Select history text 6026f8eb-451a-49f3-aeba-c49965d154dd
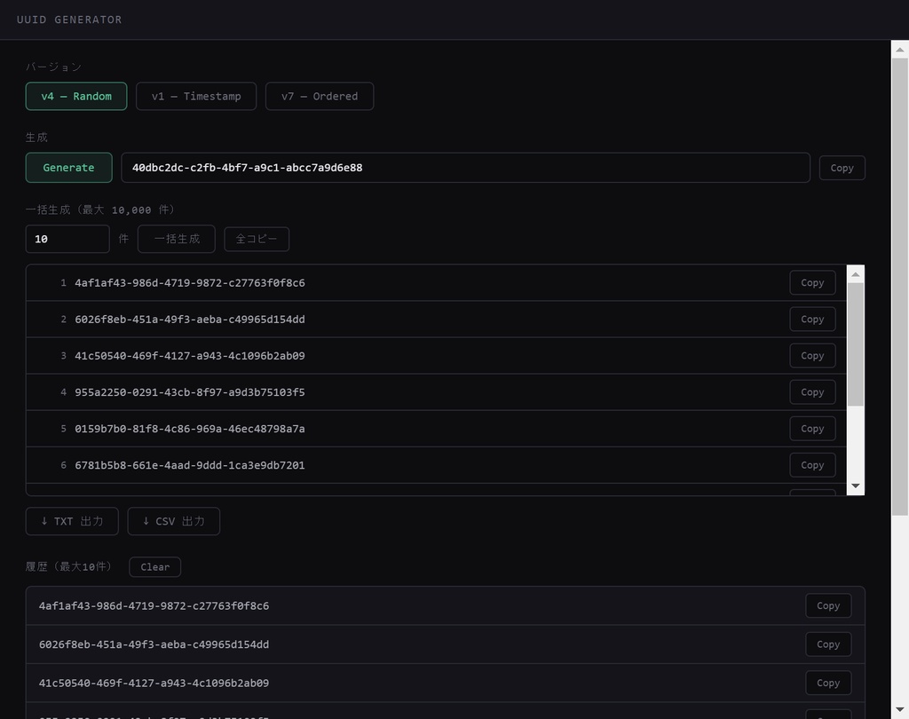 tap(154, 644)
